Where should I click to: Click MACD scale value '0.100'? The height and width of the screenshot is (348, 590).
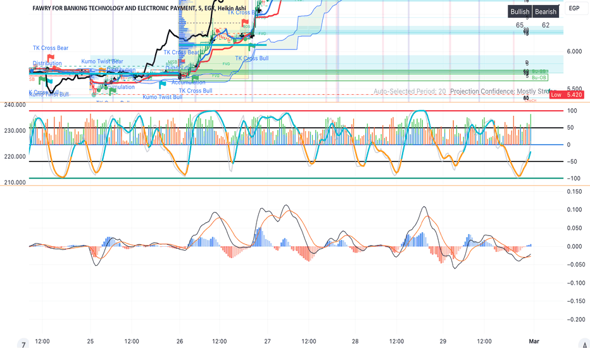coord(574,209)
